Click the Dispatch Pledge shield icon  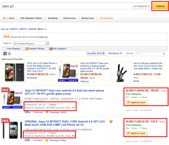(27, 49)
